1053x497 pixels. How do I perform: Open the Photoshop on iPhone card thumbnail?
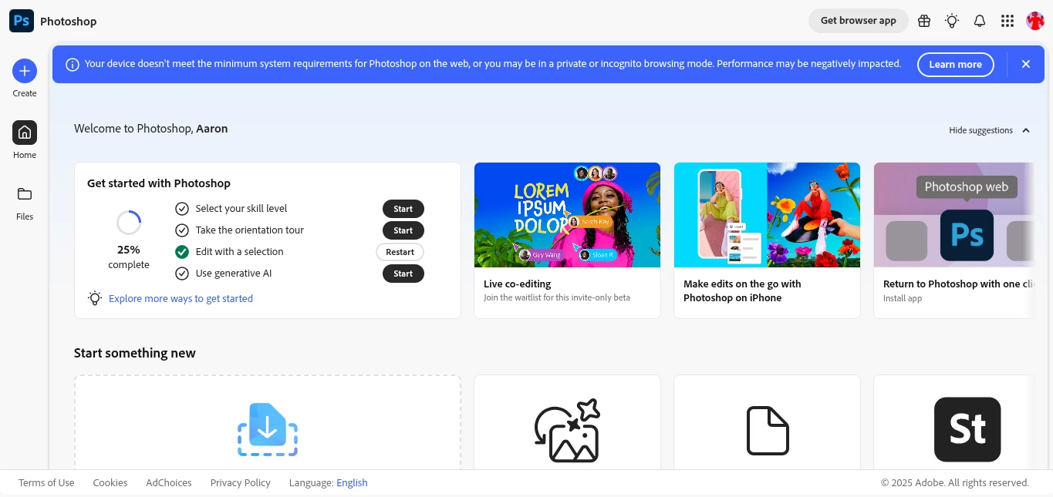coord(767,215)
